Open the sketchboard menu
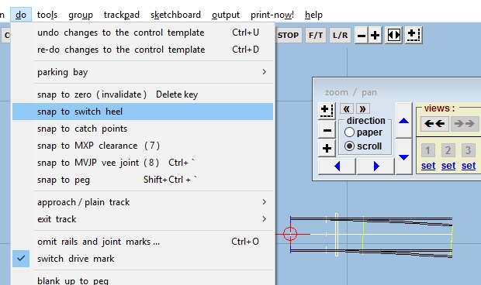Screen dimensions: 481x285 (x=175, y=15)
